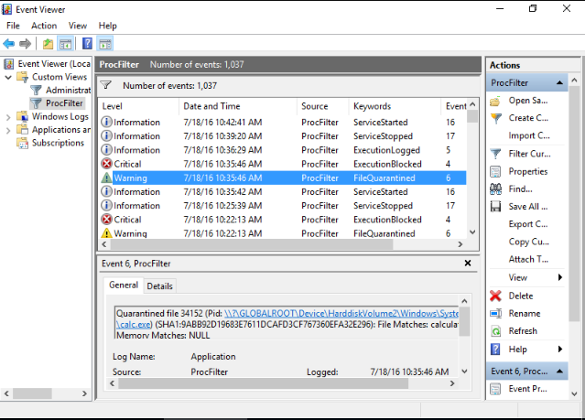585x420 pixels.
Task: Click the Back arrow toolbar icon
Action: [9, 44]
